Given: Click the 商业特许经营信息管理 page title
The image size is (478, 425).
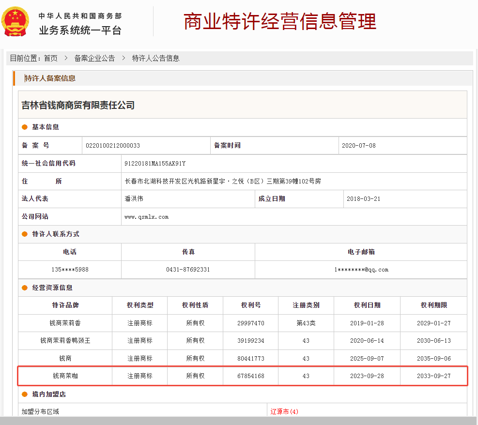Looking at the screenshot, I should click(x=280, y=21).
